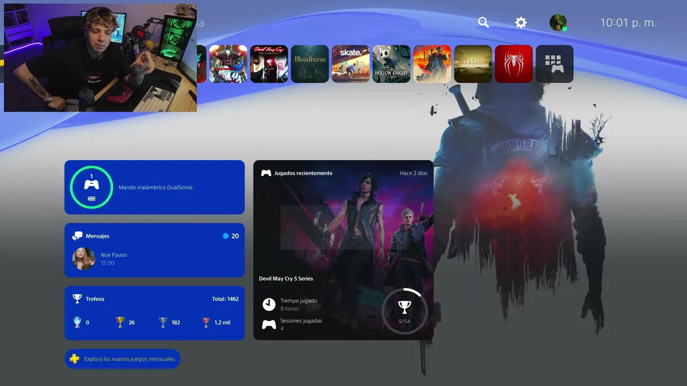Viewport: 687px width, 386px height.
Task: Click the streamer webcam overlay
Action: tap(100, 58)
